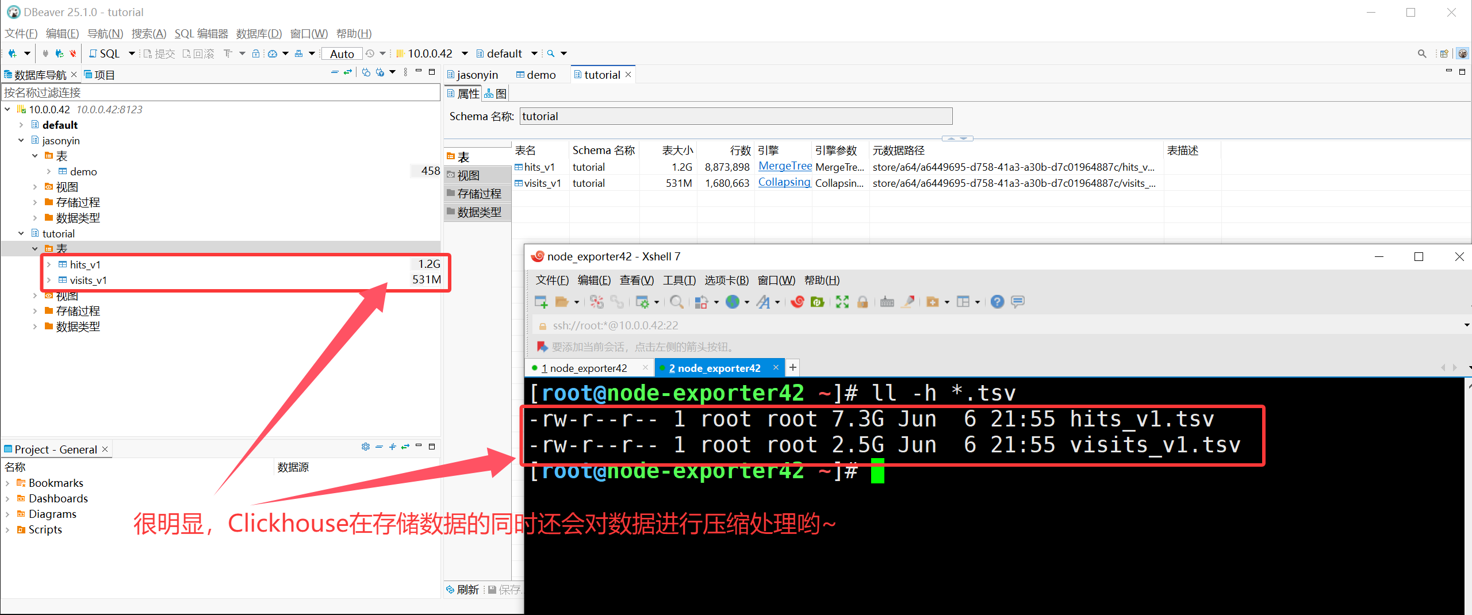Viewport: 1472px width, 615px height.
Task: Switch to the 图 diagram tab
Action: pos(496,93)
